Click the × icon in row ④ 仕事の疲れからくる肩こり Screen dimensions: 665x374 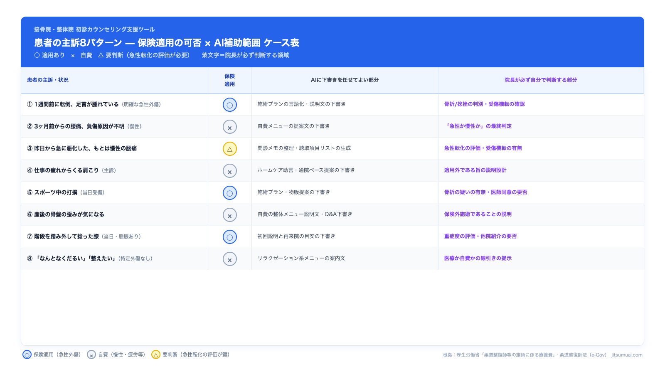230,171
